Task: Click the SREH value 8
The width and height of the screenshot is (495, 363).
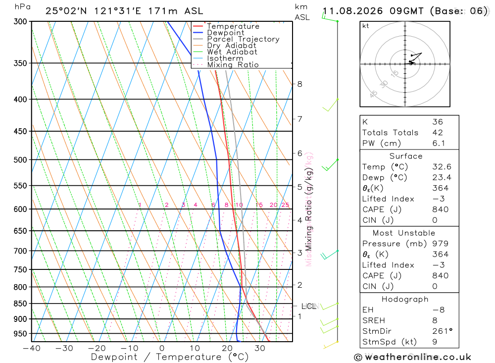Action: 435,321
